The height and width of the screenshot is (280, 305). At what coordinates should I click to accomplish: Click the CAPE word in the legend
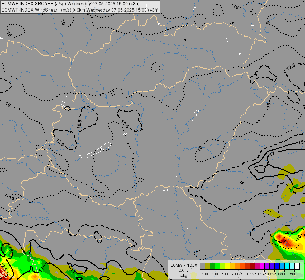click(x=183, y=270)
